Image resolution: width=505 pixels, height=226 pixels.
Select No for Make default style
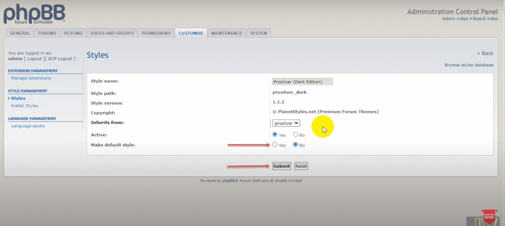click(295, 145)
